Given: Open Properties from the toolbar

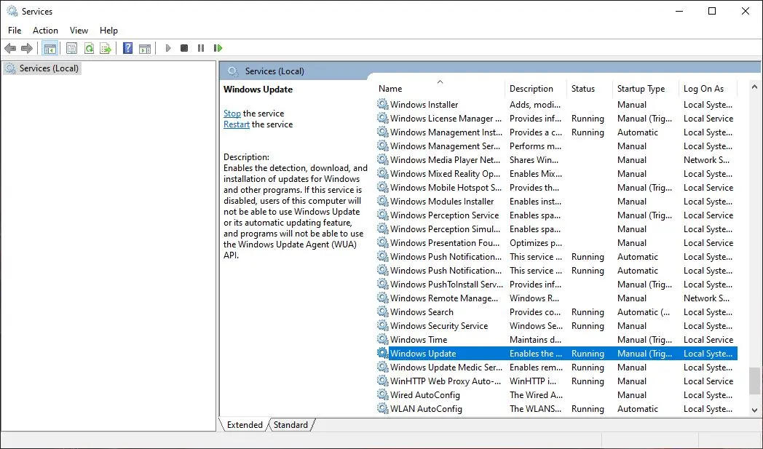Looking at the screenshot, I should (71, 48).
